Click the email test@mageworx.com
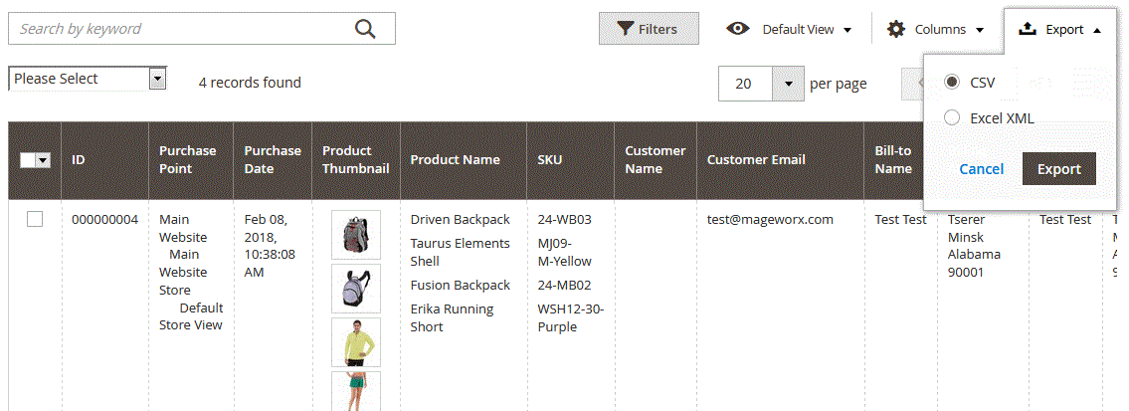 click(770, 220)
